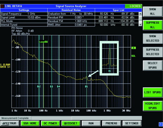Toggle HIGHLIGHT SPURS softkey
This screenshot has width=163, height=128.
point(153,106)
